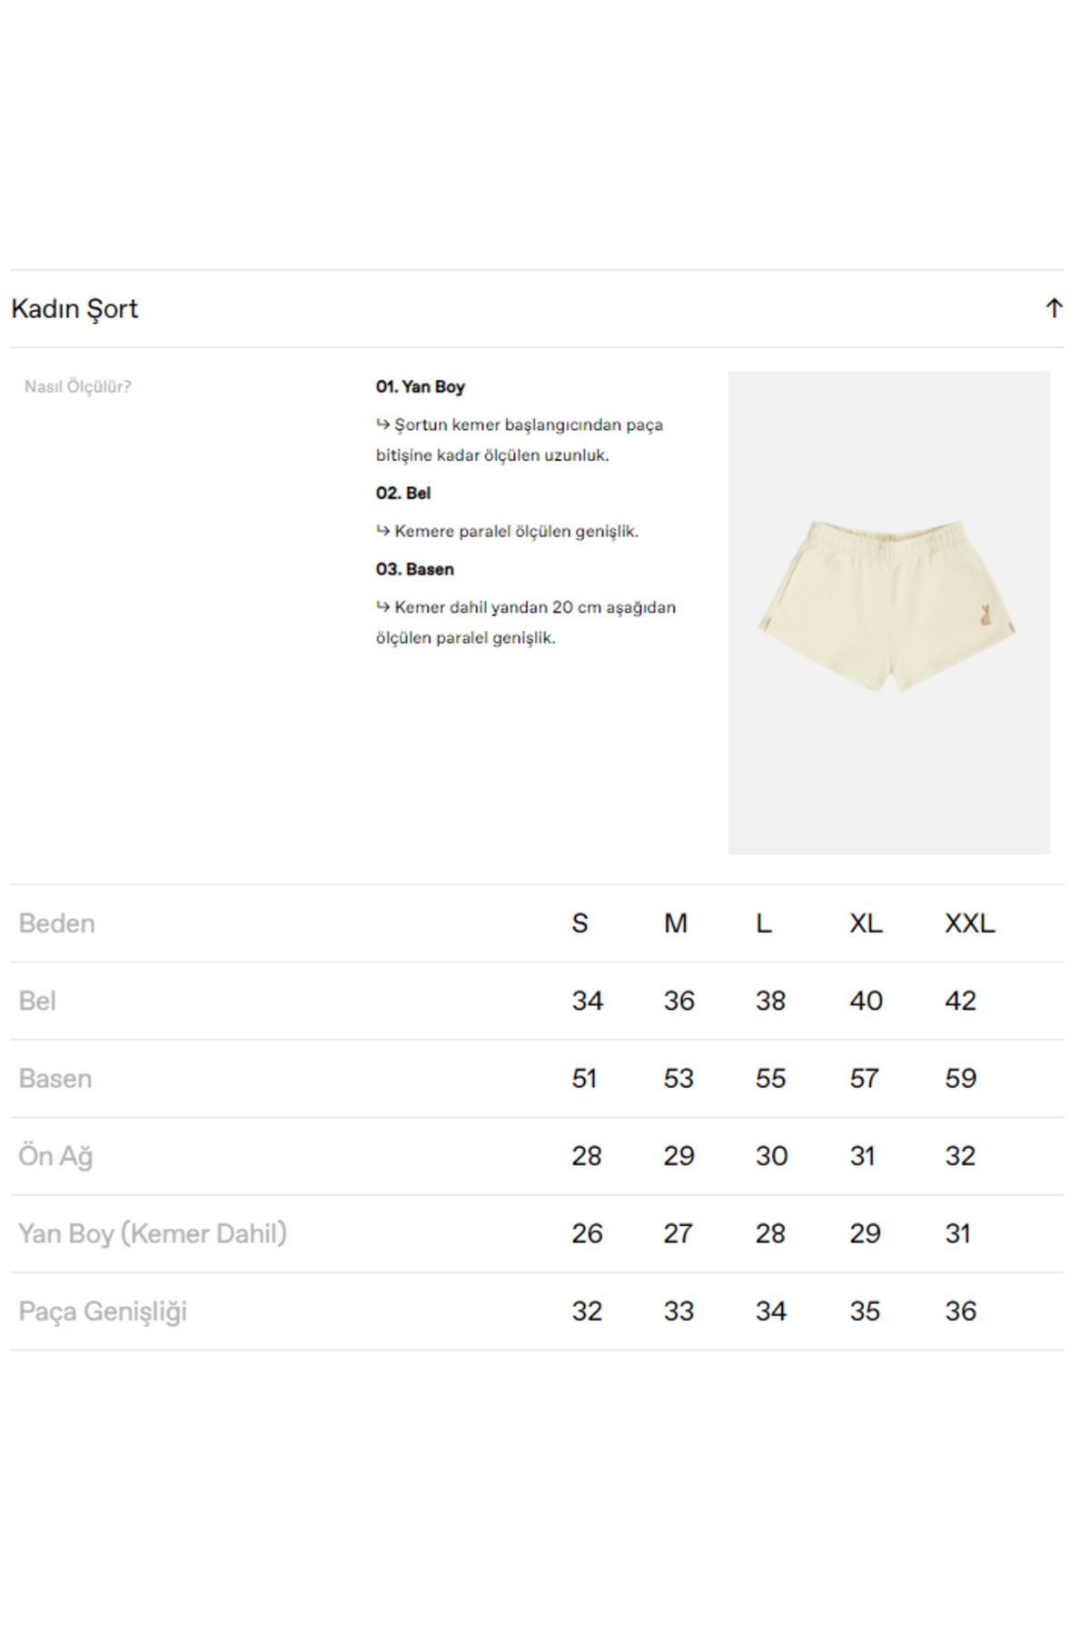Click the arrow icon before Kemere paralel text
Viewport: 1090px width, 1636px height.
pyautogui.click(x=382, y=531)
